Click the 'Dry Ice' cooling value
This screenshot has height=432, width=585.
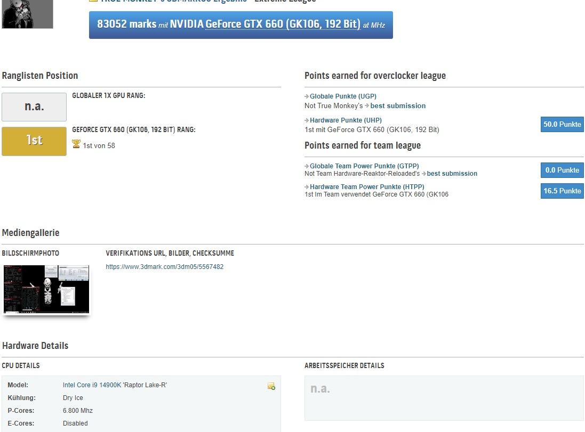(x=73, y=398)
